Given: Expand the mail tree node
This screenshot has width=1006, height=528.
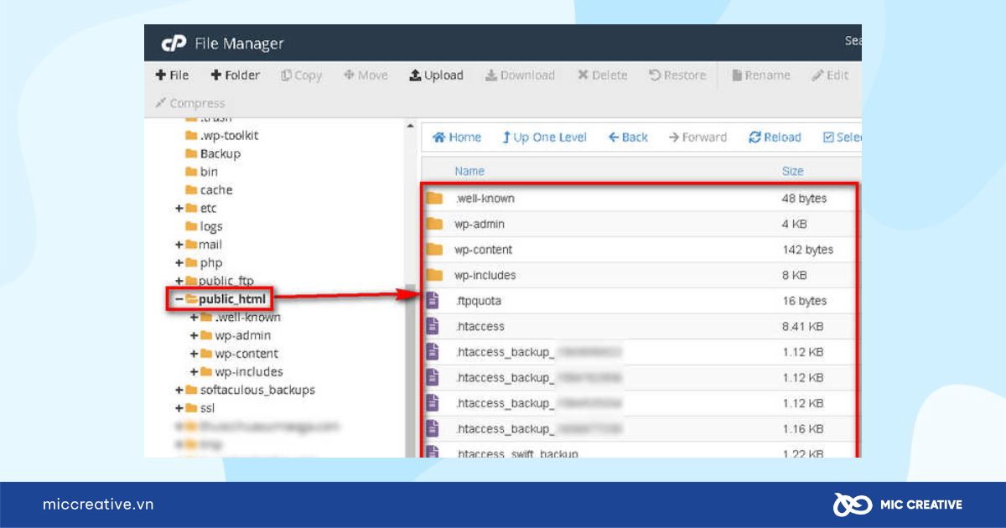Looking at the screenshot, I should [179, 245].
